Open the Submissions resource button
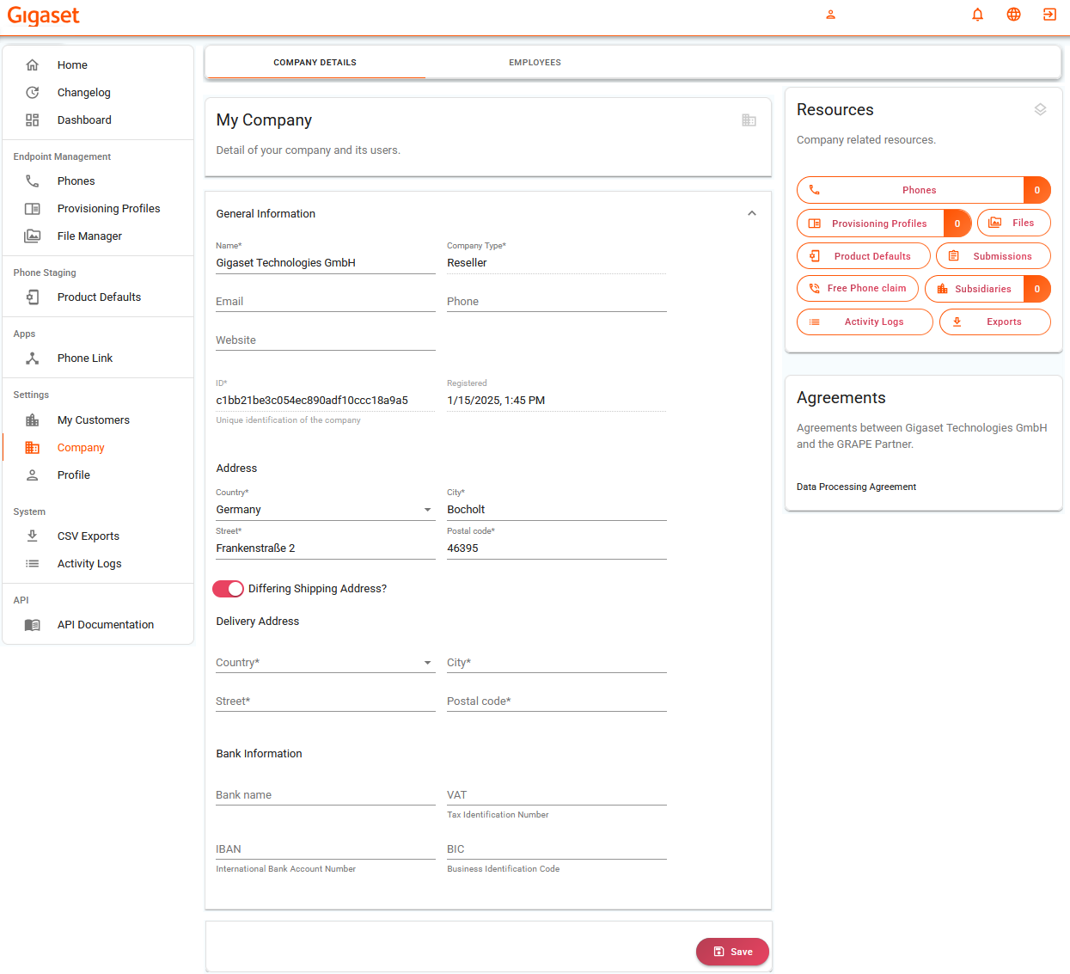The image size is (1070, 974). click(994, 256)
